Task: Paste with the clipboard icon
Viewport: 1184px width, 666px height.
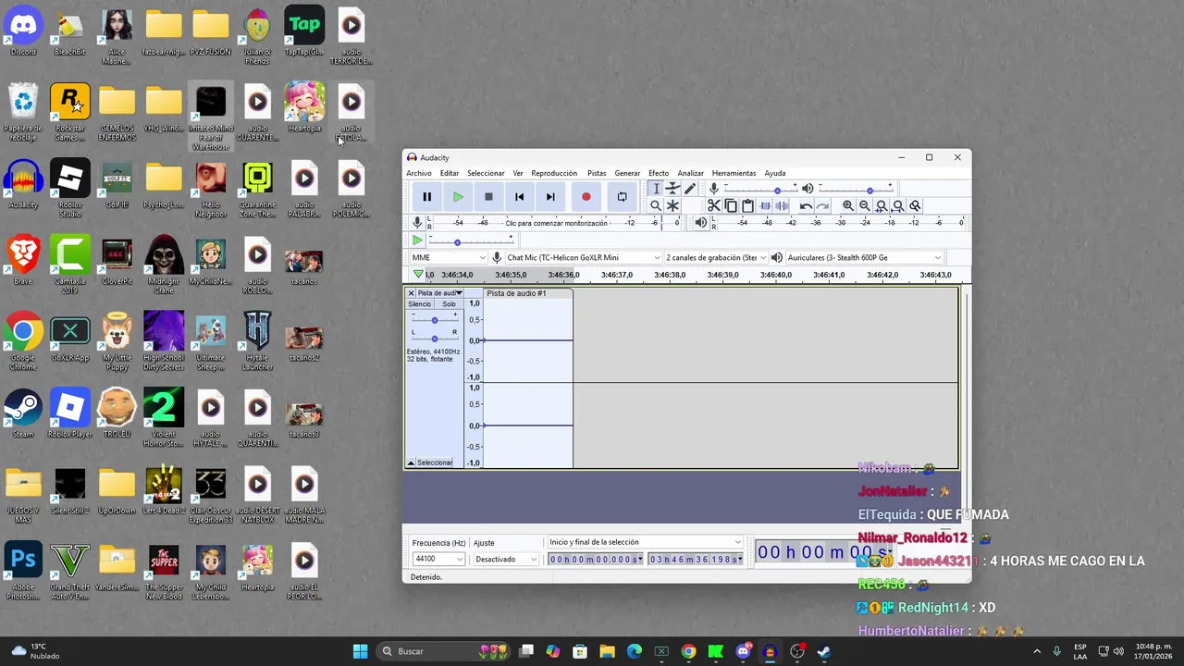Action: coord(747,205)
